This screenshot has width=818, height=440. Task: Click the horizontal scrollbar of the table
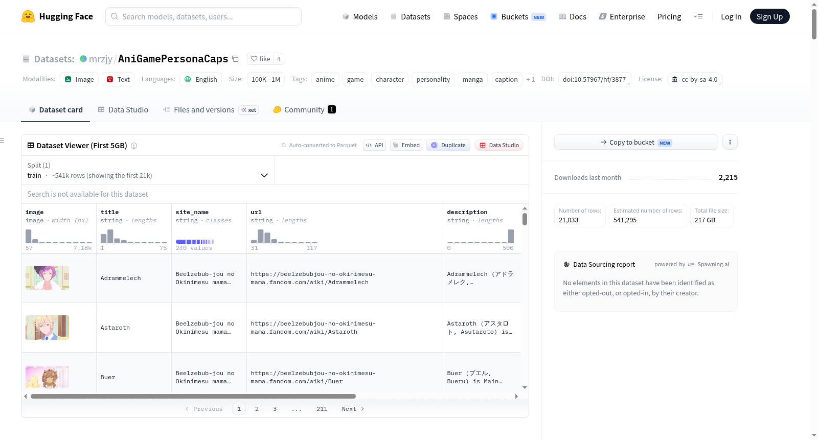[x=193, y=396]
